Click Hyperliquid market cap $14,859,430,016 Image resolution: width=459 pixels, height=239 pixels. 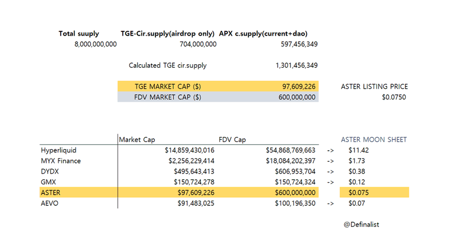[189, 150]
